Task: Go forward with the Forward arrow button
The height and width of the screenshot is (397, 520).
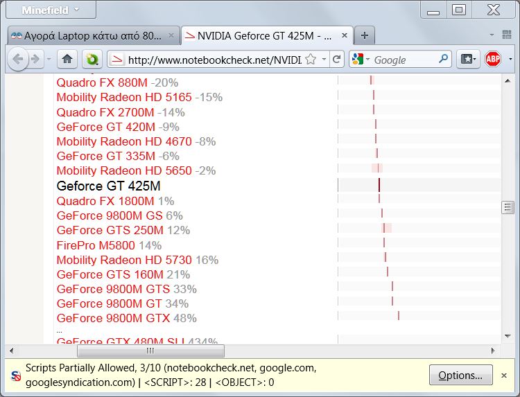Action: pyautogui.click(x=35, y=60)
